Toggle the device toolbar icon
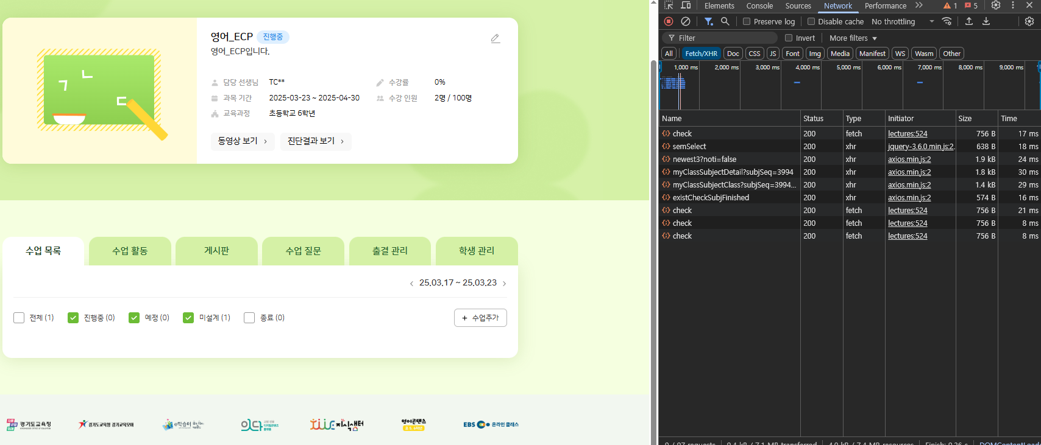This screenshot has height=445, width=1041. [x=686, y=5]
